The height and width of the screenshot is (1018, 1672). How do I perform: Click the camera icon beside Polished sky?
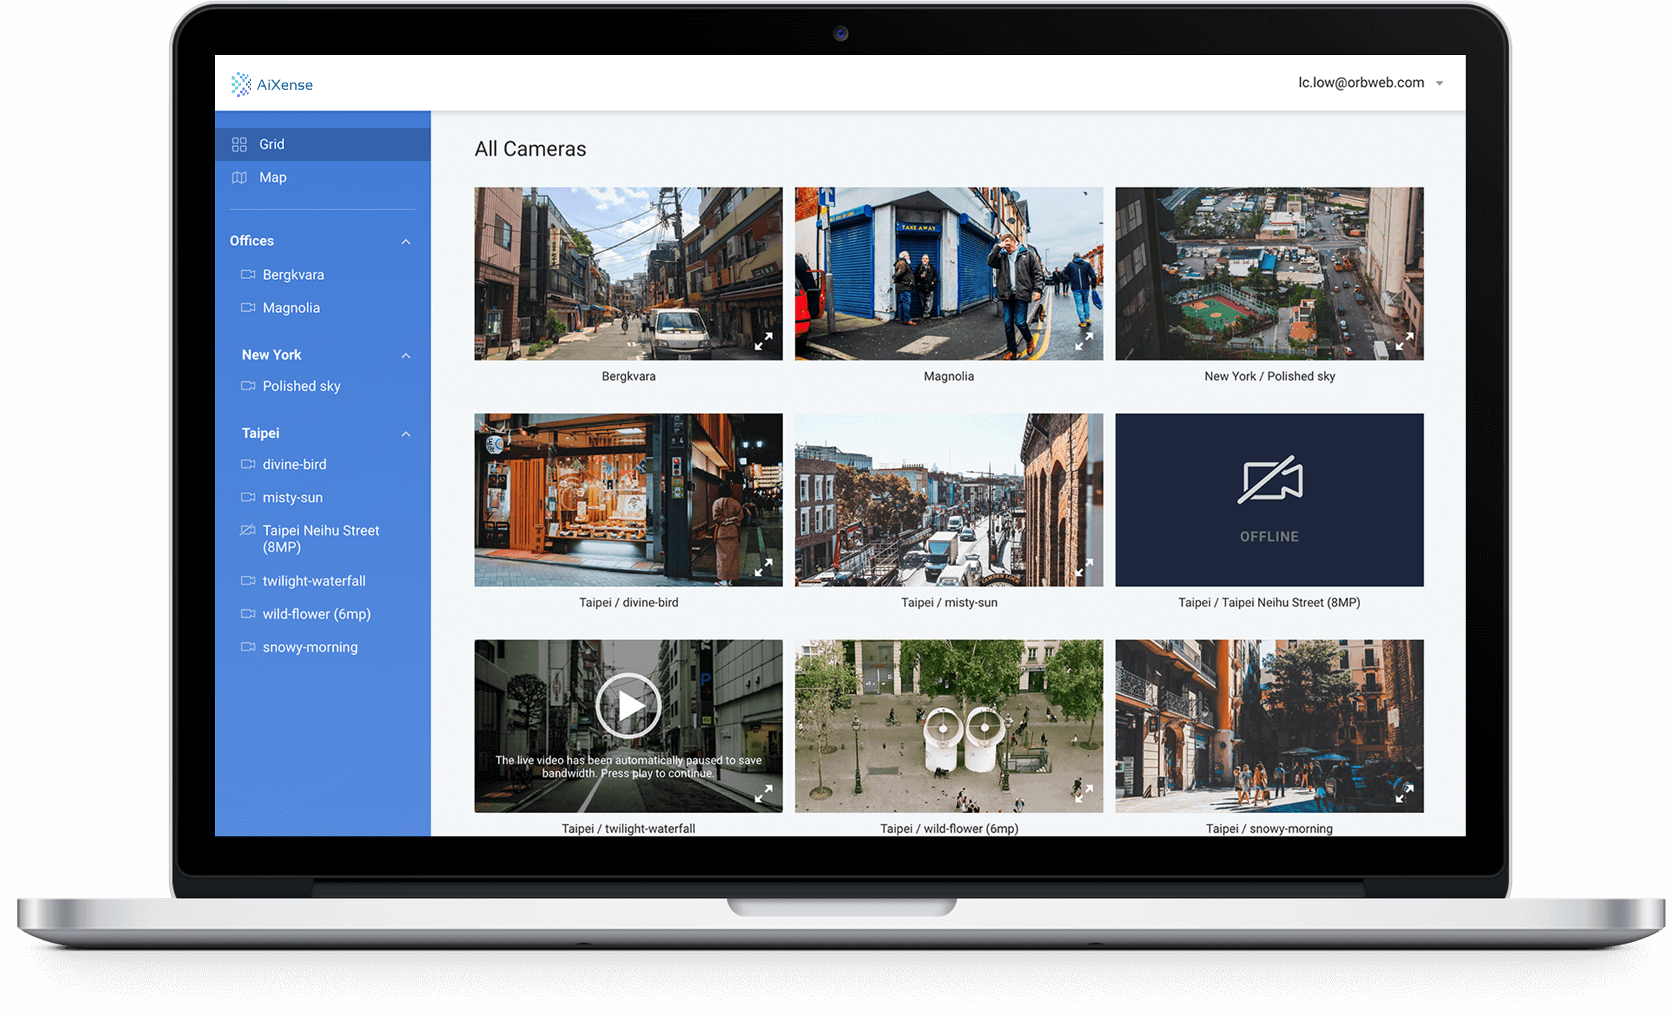pyautogui.click(x=248, y=386)
